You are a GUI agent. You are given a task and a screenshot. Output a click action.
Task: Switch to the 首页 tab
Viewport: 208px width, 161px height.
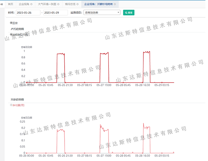pyautogui.click(x=11, y=4)
